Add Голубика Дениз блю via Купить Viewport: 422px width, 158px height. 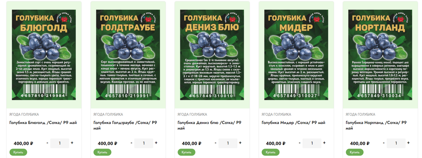pos(186,152)
